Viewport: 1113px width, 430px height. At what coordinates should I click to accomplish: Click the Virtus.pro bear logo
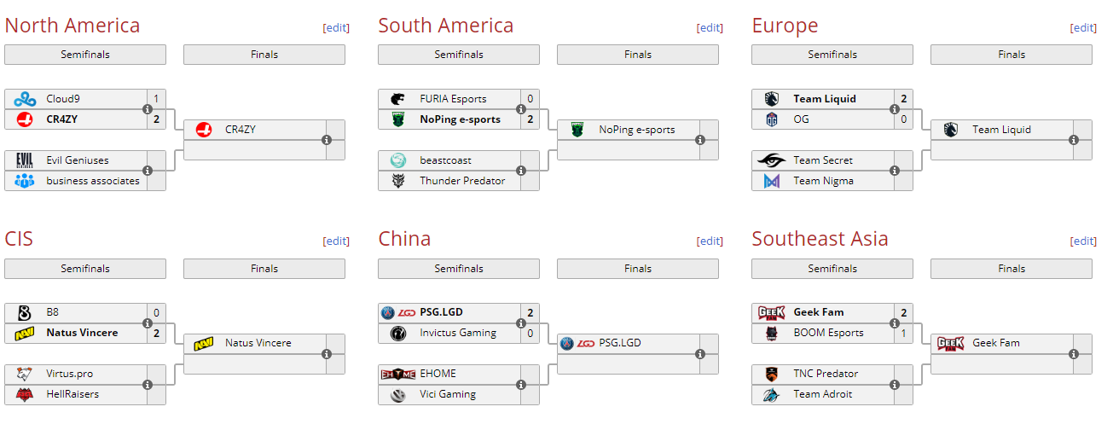(x=25, y=374)
